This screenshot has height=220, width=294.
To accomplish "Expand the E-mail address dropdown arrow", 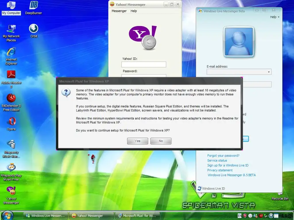I will (269, 72).
